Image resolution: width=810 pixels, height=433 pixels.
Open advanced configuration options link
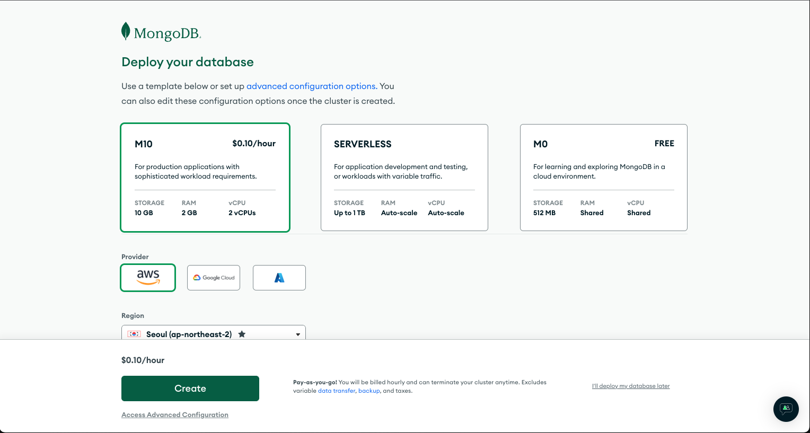[x=311, y=86]
